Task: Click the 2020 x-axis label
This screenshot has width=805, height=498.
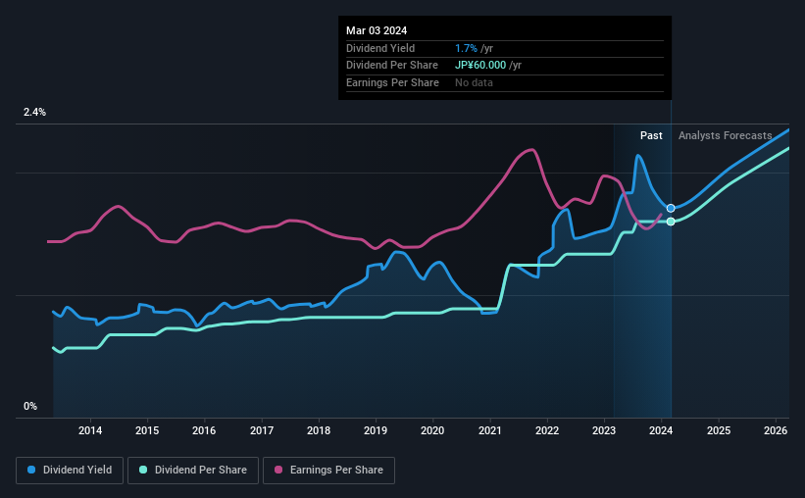Action: pos(432,430)
